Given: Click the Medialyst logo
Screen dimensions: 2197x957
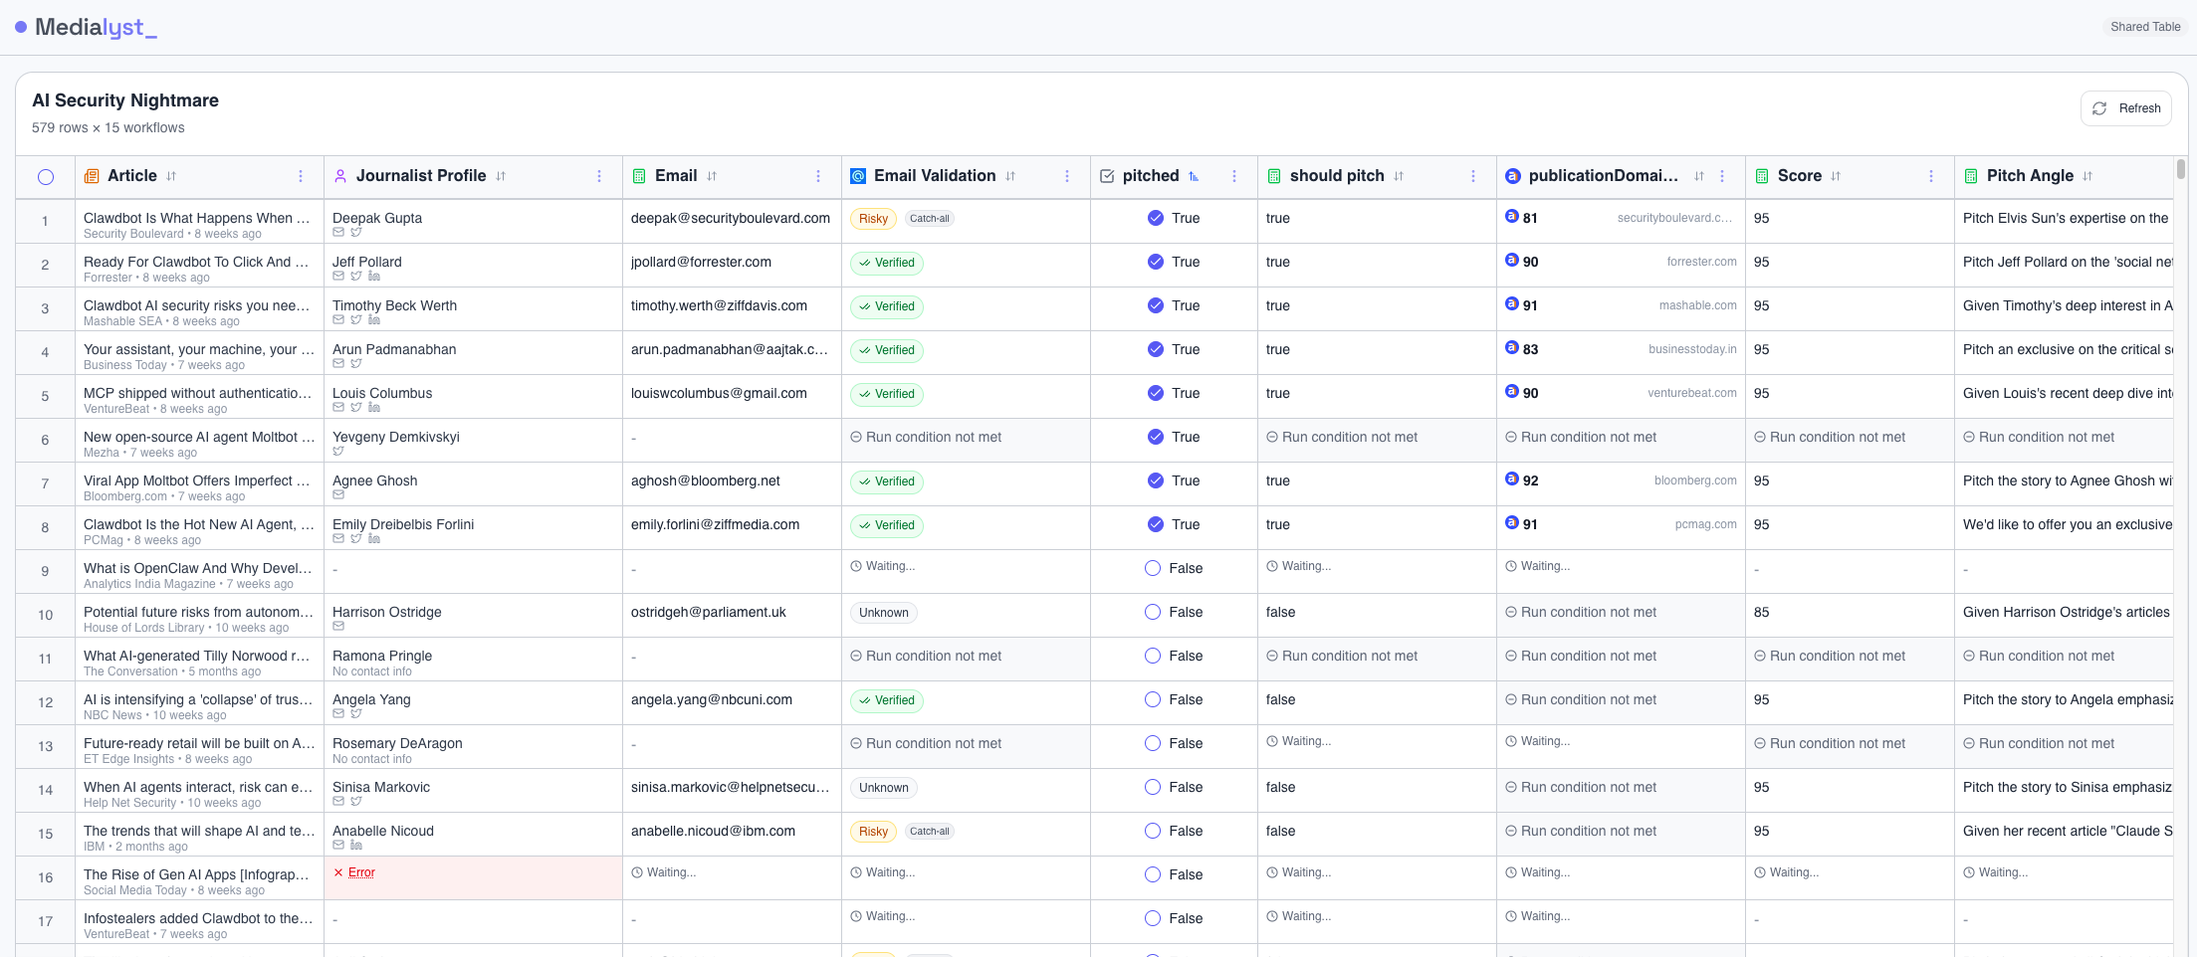Looking at the screenshot, I should point(87,27).
